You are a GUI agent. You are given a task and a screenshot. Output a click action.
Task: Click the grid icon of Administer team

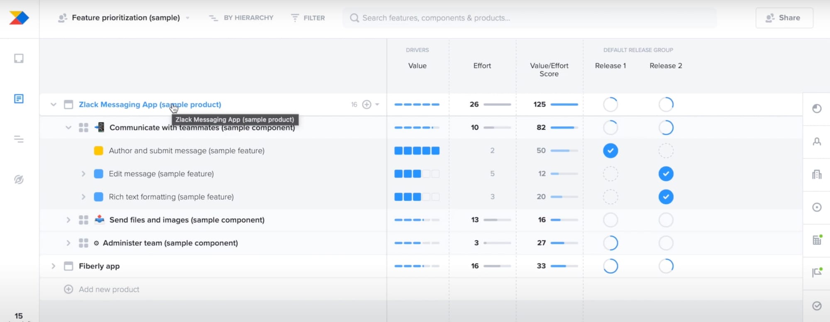click(83, 243)
